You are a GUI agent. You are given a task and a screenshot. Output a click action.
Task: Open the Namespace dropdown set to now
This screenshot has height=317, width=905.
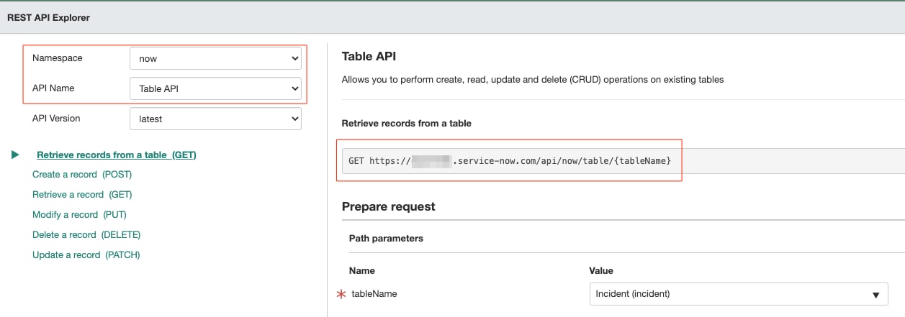click(x=215, y=58)
